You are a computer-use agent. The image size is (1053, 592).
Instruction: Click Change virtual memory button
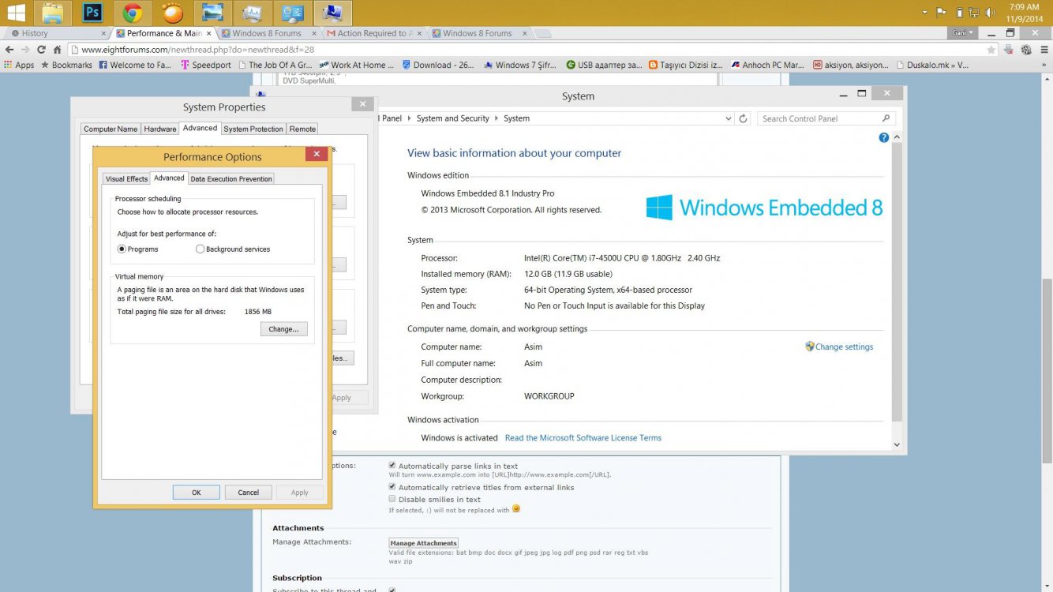(283, 329)
